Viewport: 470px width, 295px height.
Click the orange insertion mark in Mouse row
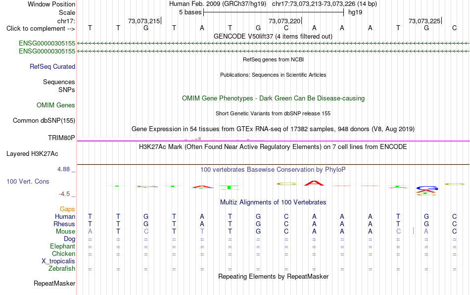(x=413, y=231)
